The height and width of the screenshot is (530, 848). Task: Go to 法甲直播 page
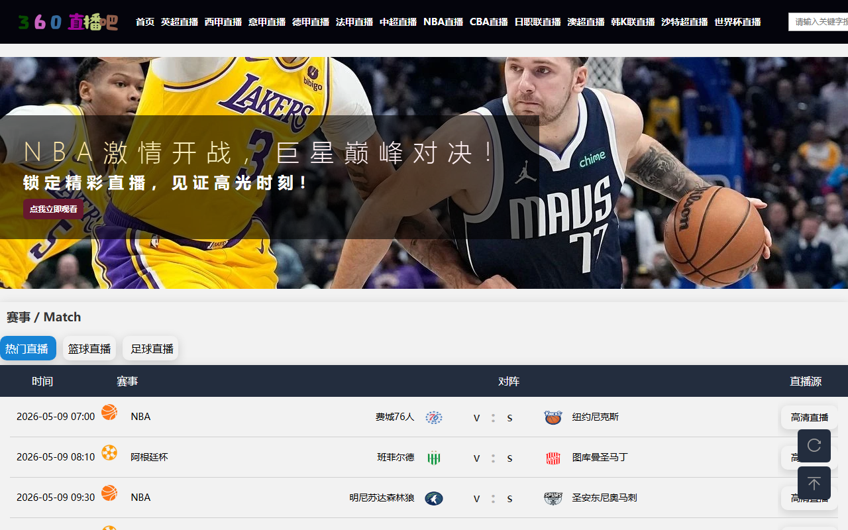tap(354, 22)
